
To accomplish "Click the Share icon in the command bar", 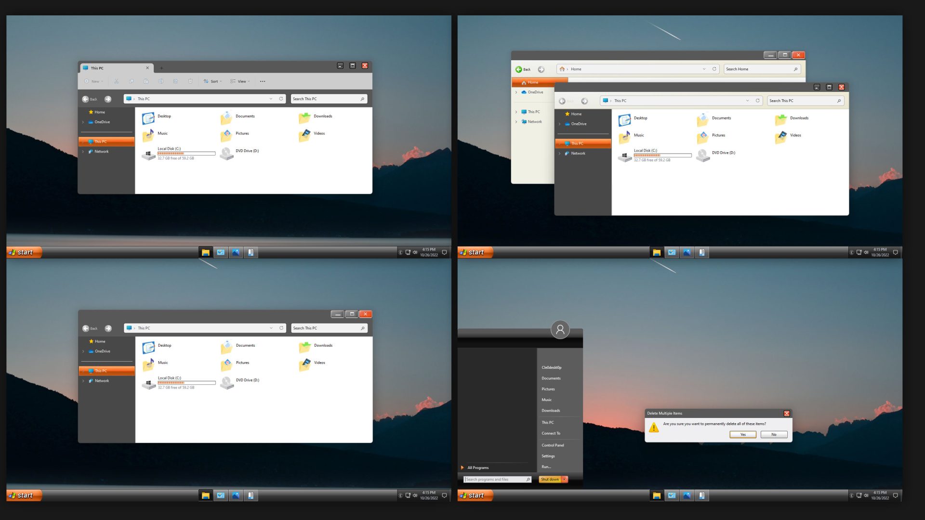I will [x=175, y=81].
